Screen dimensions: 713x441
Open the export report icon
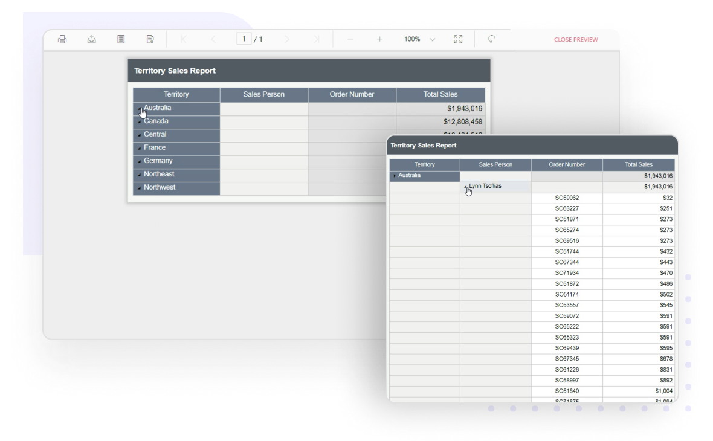pos(91,39)
